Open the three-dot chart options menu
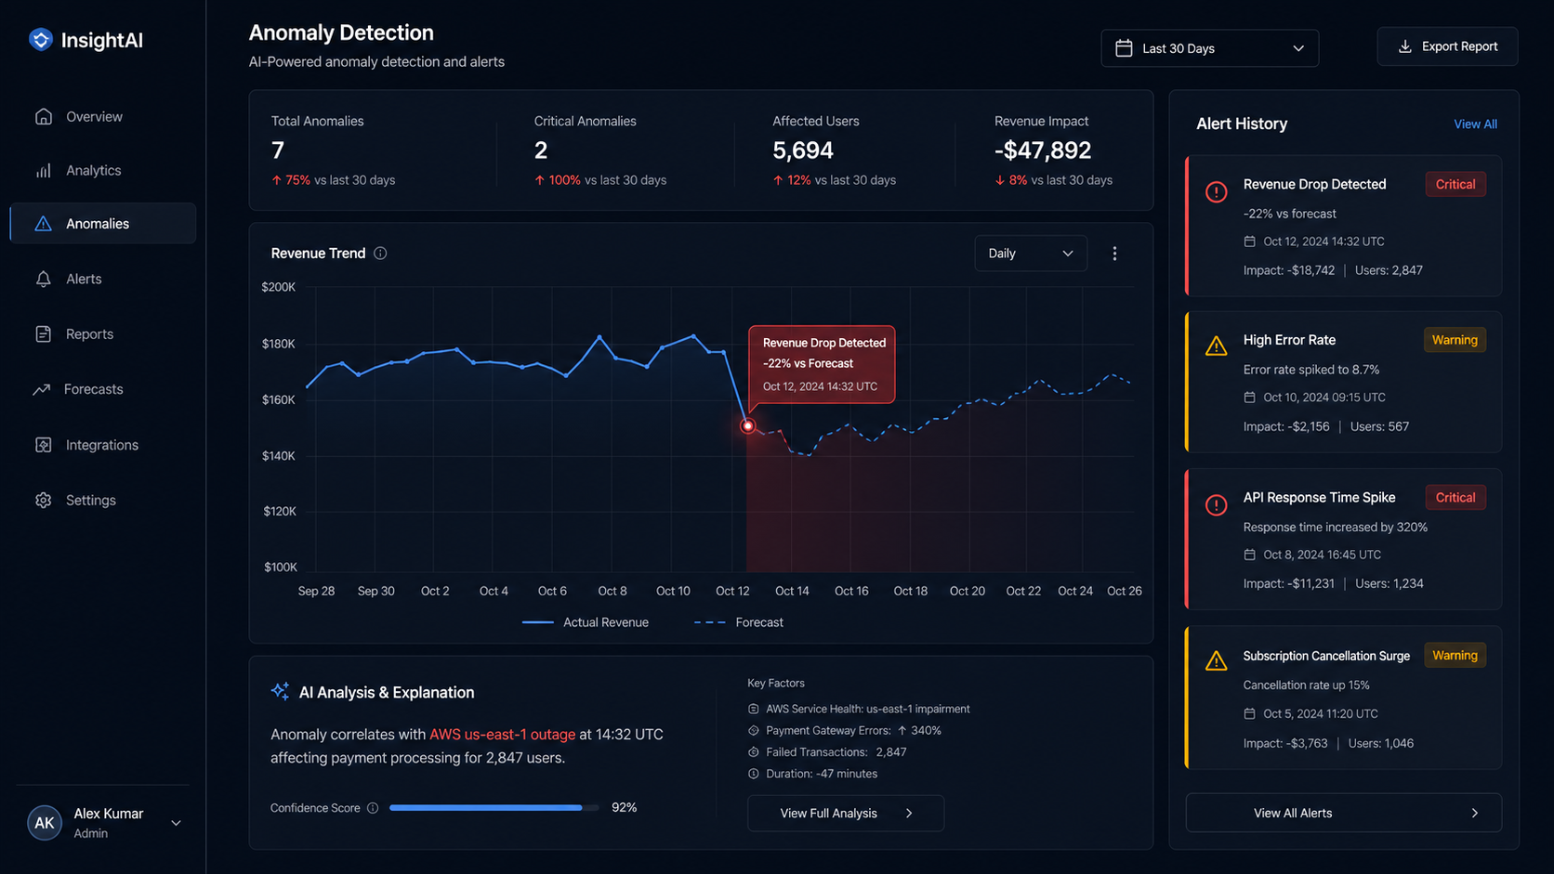The image size is (1554, 874). tap(1114, 254)
